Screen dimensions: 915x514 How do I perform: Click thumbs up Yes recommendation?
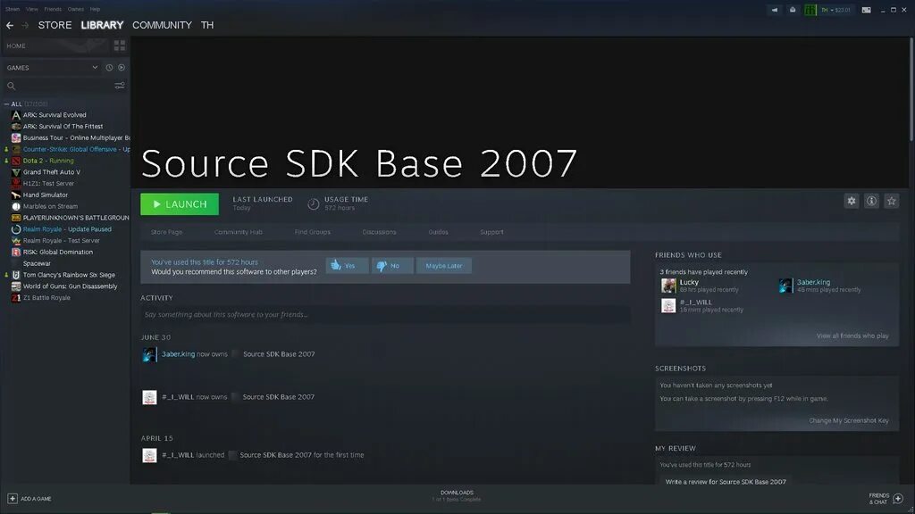click(347, 266)
